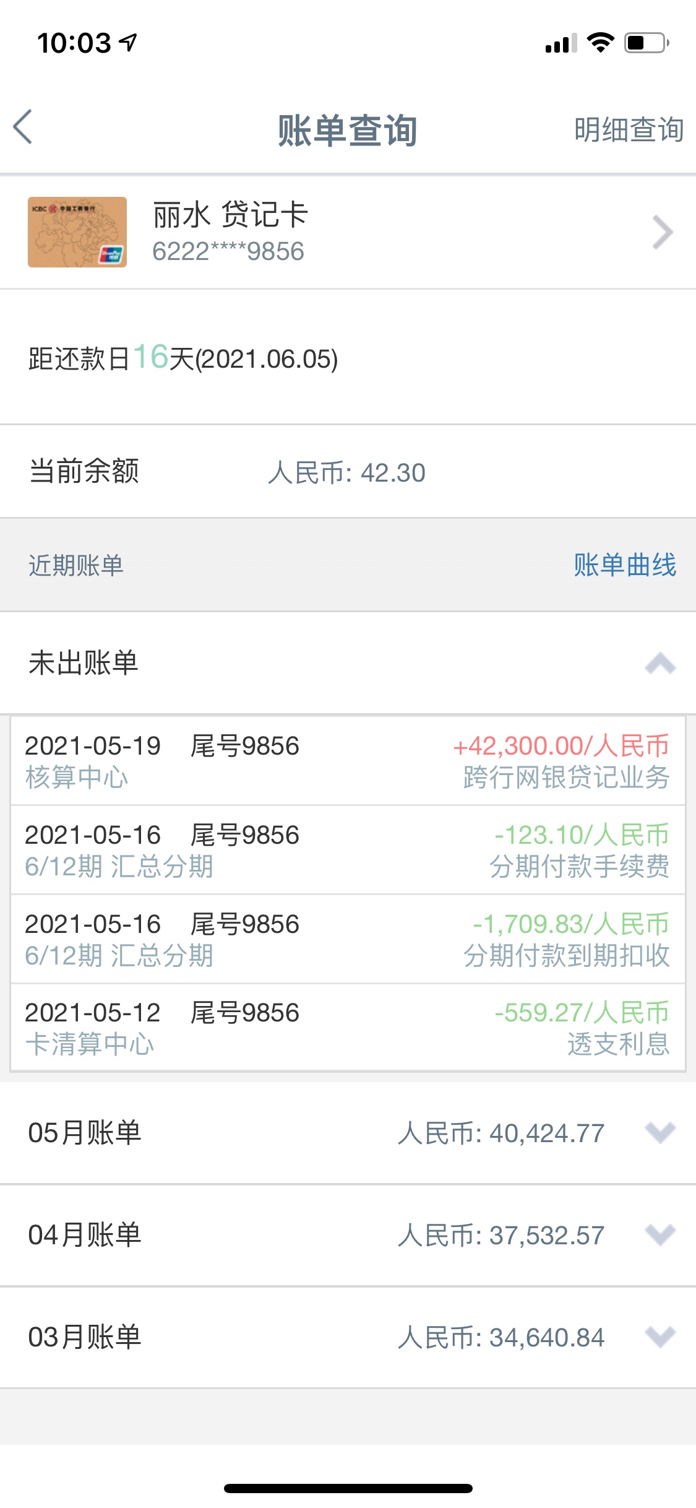Expand the 05月账单 chevron
This screenshot has height=1508, width=696.
659,1133
